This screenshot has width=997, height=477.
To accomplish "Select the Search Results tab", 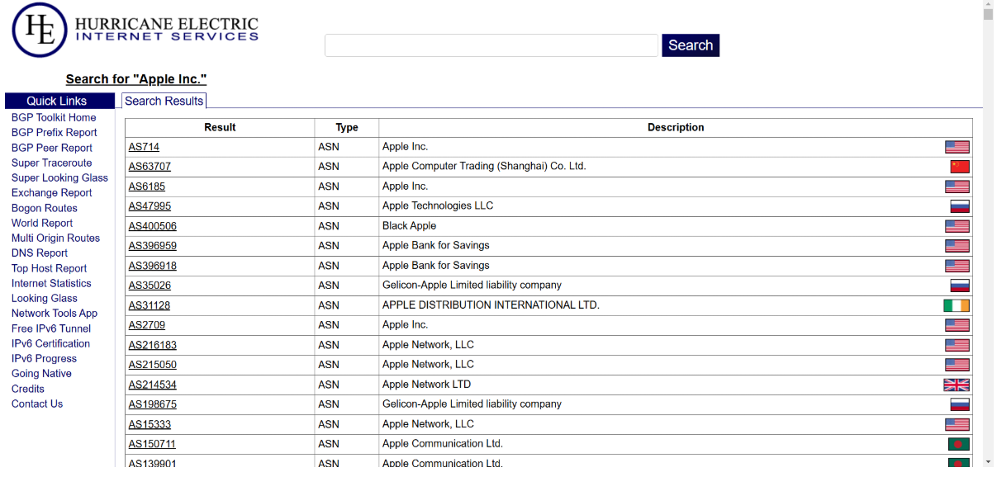I will click(x=164, y=101).
